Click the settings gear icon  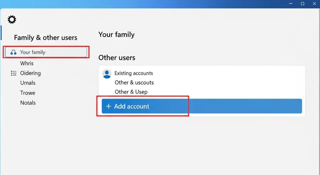tap(12, 20)
